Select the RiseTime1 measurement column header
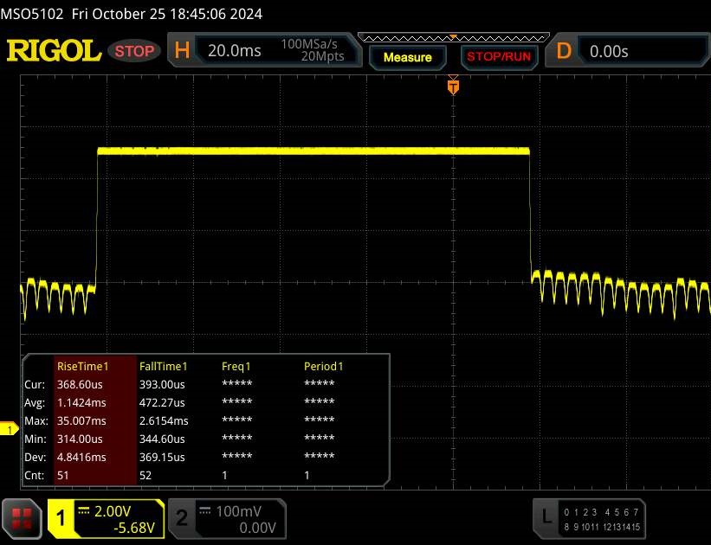Image resolution: width=711 pixels, height=545 pixels. (82, 367)
